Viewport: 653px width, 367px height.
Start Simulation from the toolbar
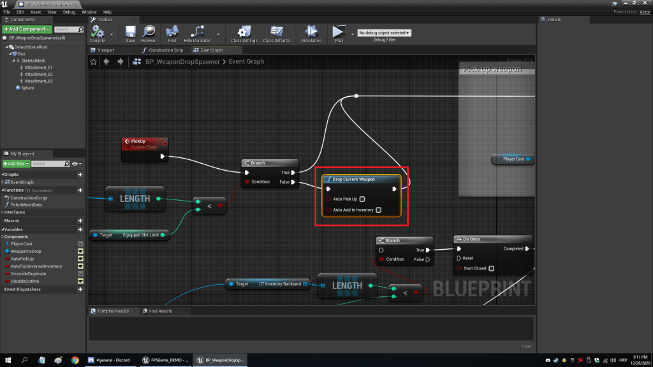(311, 32)
